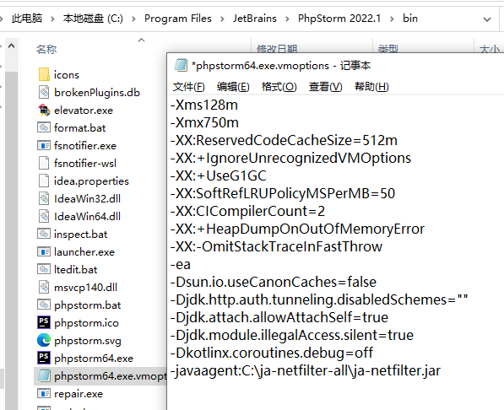Image resolution: width=504 pixels, height=410 pixels.
Task: Navigate to PhpStorm 2022.1 breadcrumb
Action: click(x=339, y=19)
